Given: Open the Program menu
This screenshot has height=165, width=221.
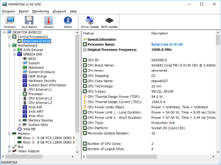Looking at the screenshot, I should [x=9, y=11].
